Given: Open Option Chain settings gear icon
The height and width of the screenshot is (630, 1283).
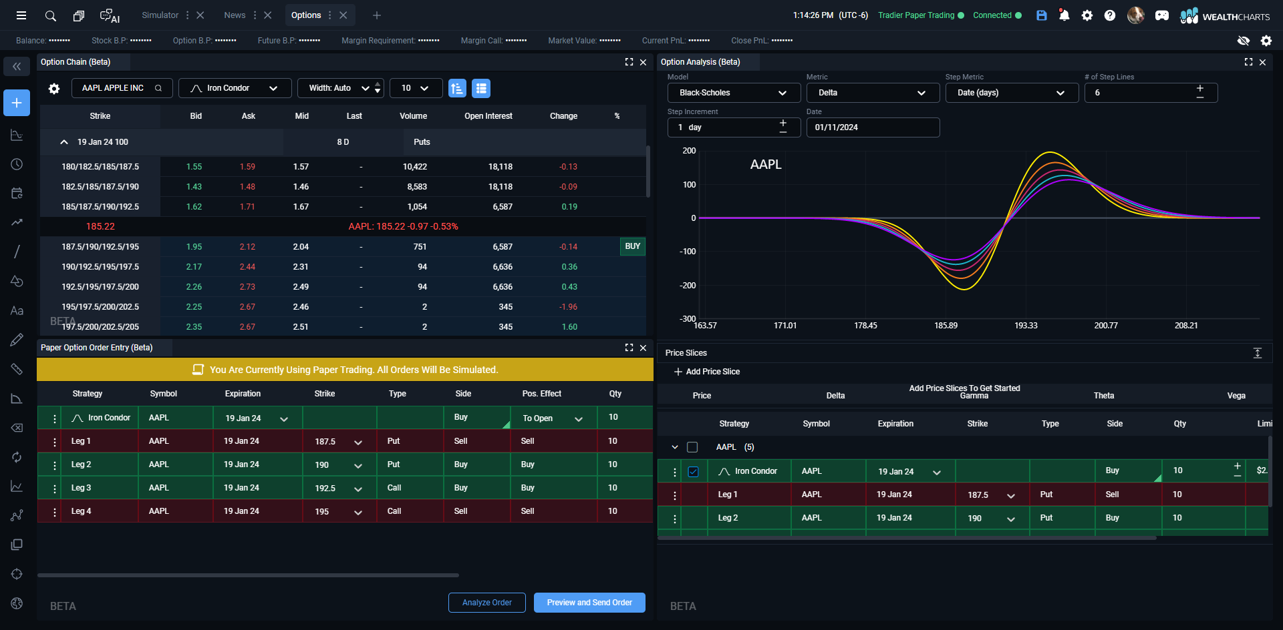Looking at the screenshot, I should coord(53,88).
